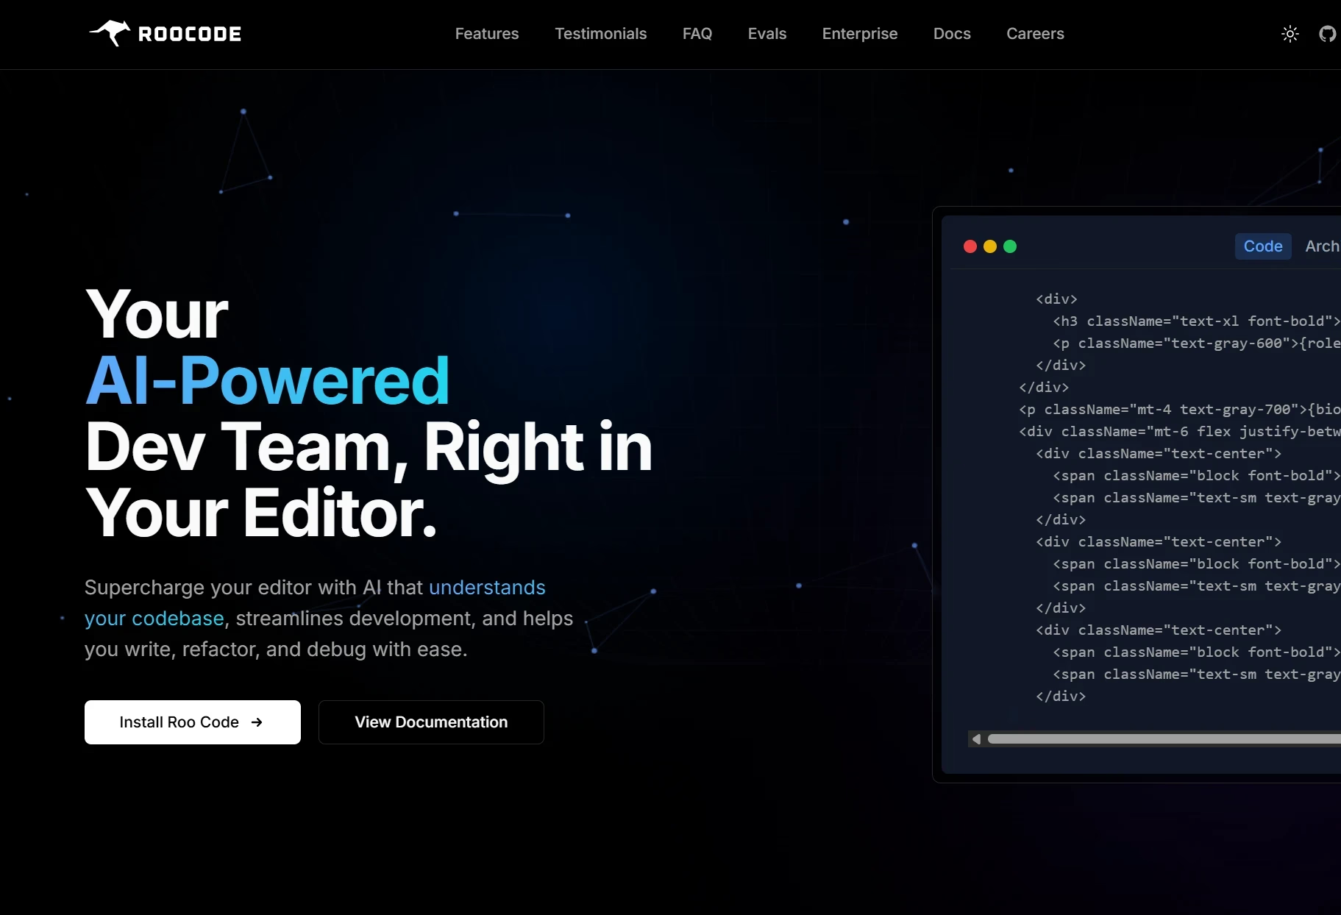Click the red window dot
Screen dimensions: 1341x915
970,246
